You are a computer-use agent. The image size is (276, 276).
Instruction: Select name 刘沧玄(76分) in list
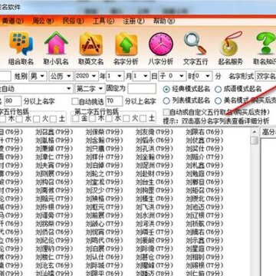(x=54, y=266)
